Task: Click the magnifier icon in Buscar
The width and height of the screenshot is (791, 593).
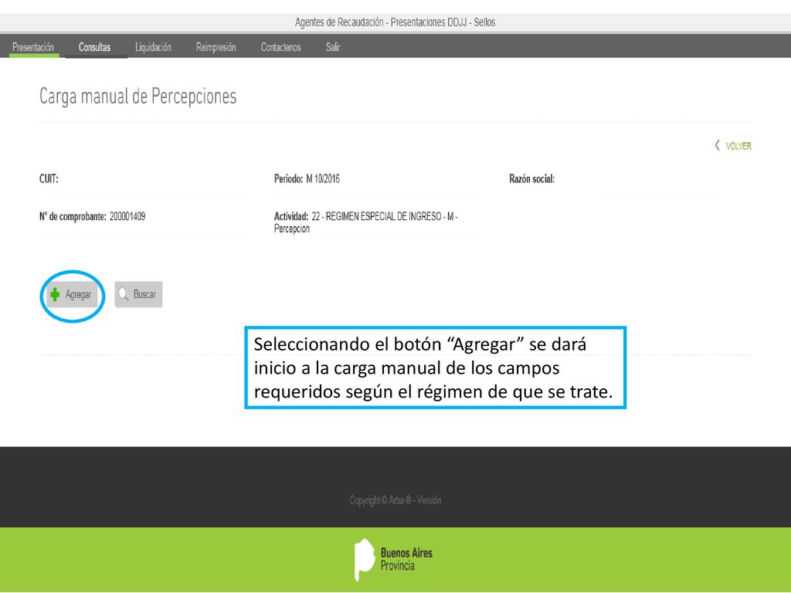Action: coord(124,294)
